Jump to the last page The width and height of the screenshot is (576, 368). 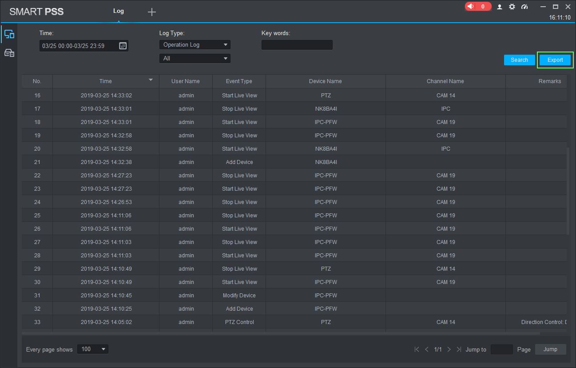[x=459, y=349]
